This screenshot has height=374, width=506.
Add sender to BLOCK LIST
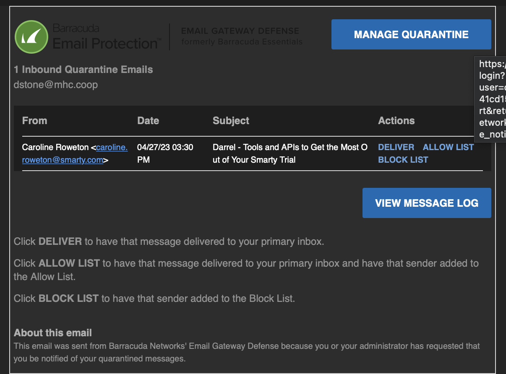[x=403, y=160]
